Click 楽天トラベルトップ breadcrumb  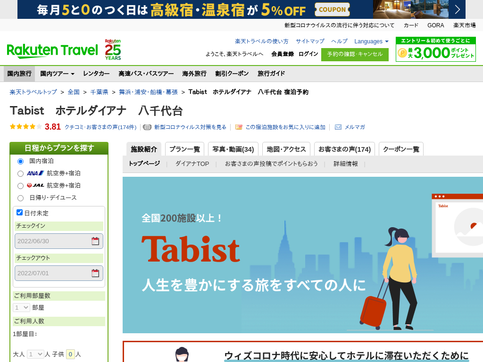pos(33,92)
